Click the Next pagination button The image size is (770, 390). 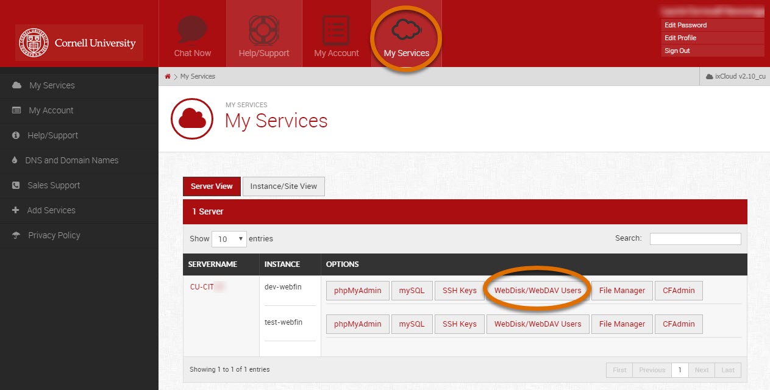(x=702, y=370)
